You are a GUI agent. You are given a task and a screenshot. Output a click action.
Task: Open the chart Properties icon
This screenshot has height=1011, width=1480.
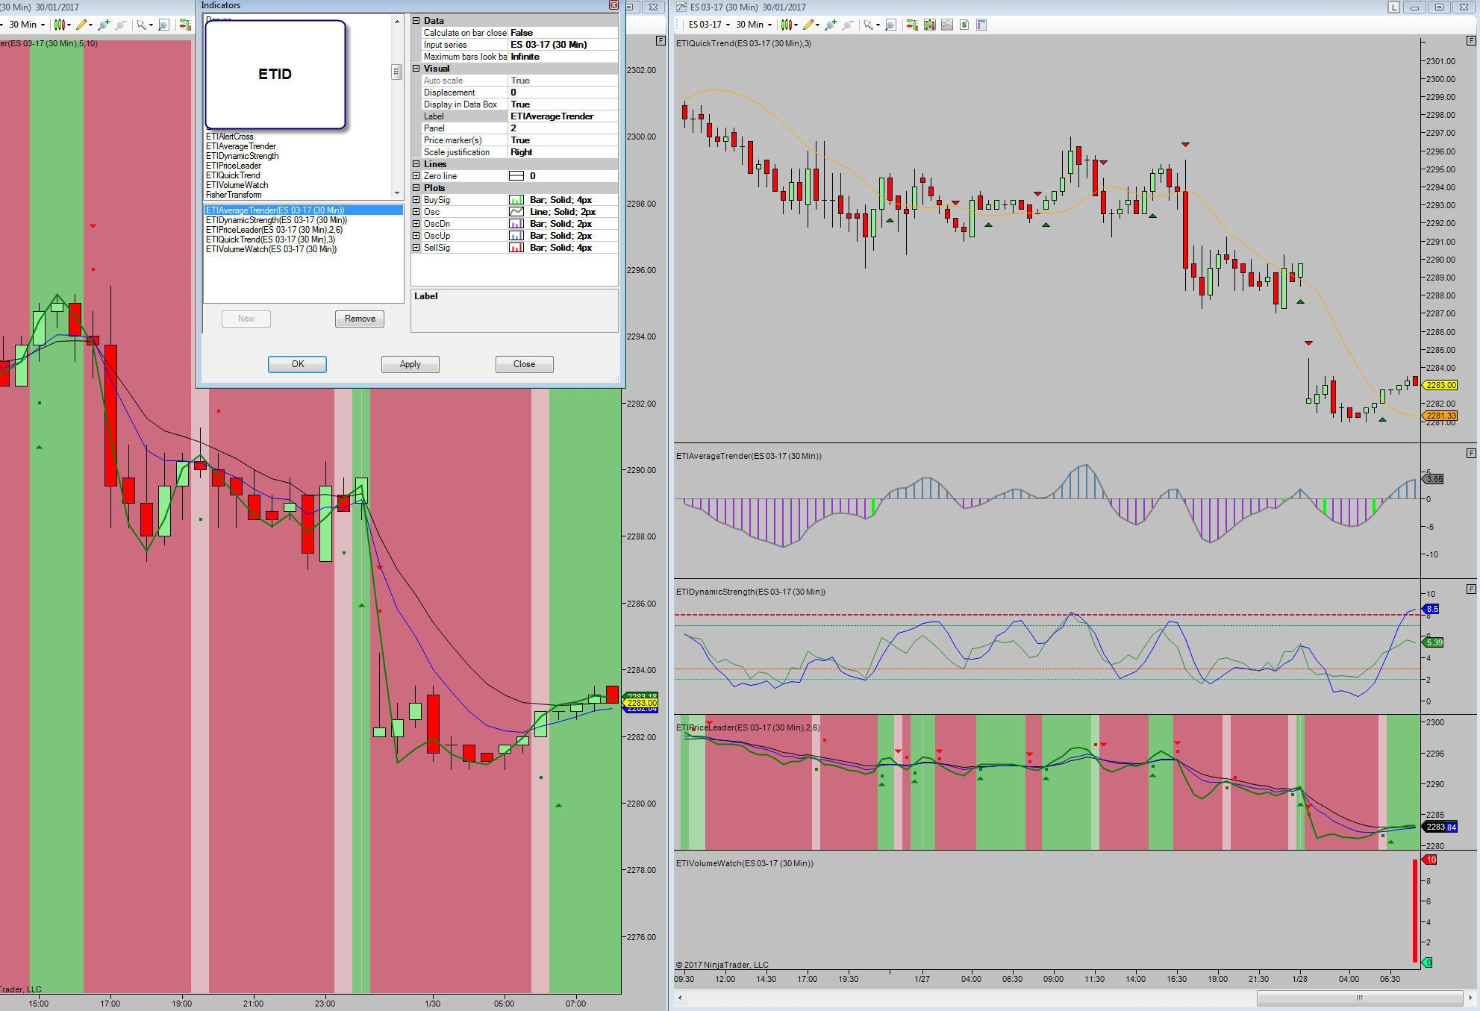tap(981, 25)
